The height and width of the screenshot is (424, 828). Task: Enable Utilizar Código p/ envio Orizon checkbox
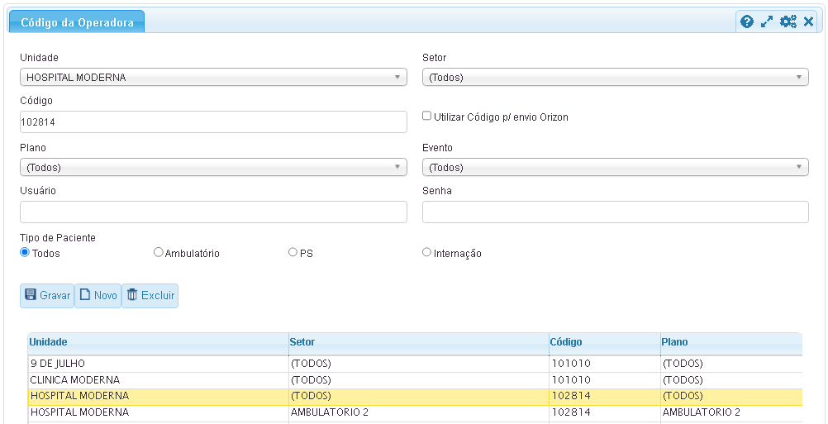(x=427, y=117)
